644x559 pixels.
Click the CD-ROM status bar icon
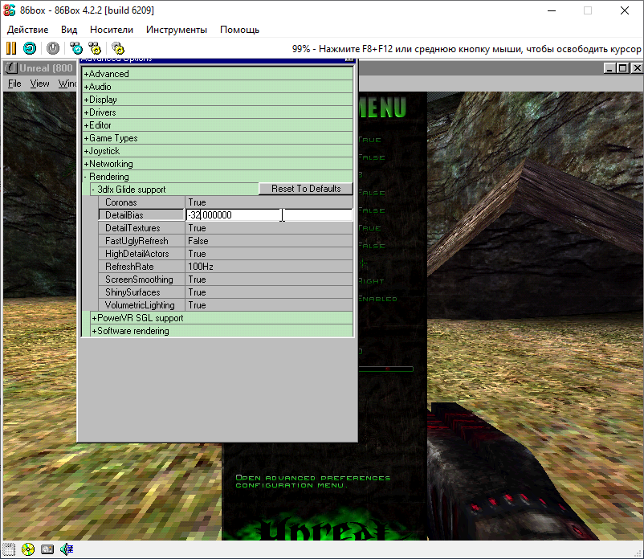pos(28,549)
